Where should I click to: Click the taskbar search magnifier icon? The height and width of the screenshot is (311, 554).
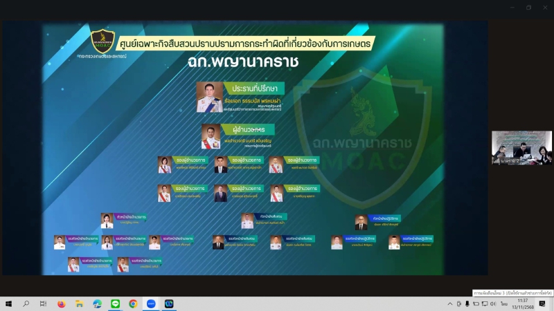(x=26, y=303)
